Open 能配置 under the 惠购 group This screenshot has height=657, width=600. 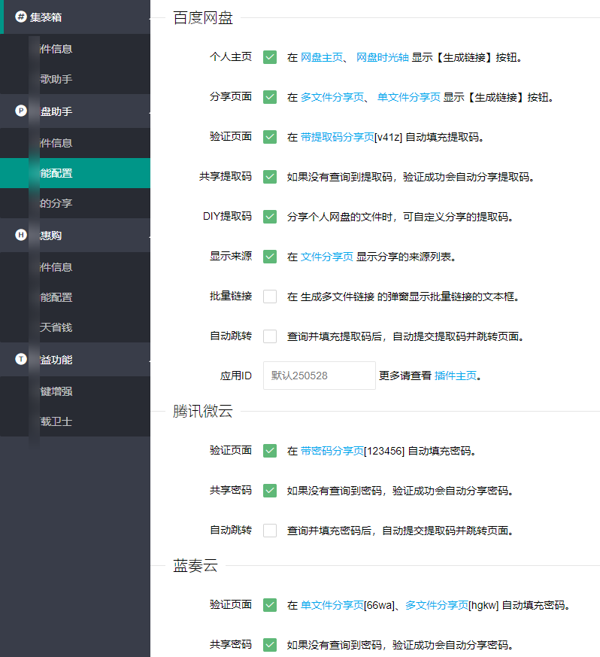click(x=75, y=297)
